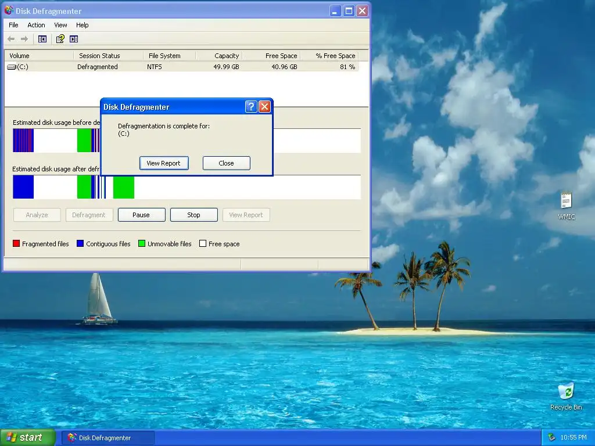The image size is (595, 446).
Task: Open the WMIC desktop file icon
Action: click(566, 200)
